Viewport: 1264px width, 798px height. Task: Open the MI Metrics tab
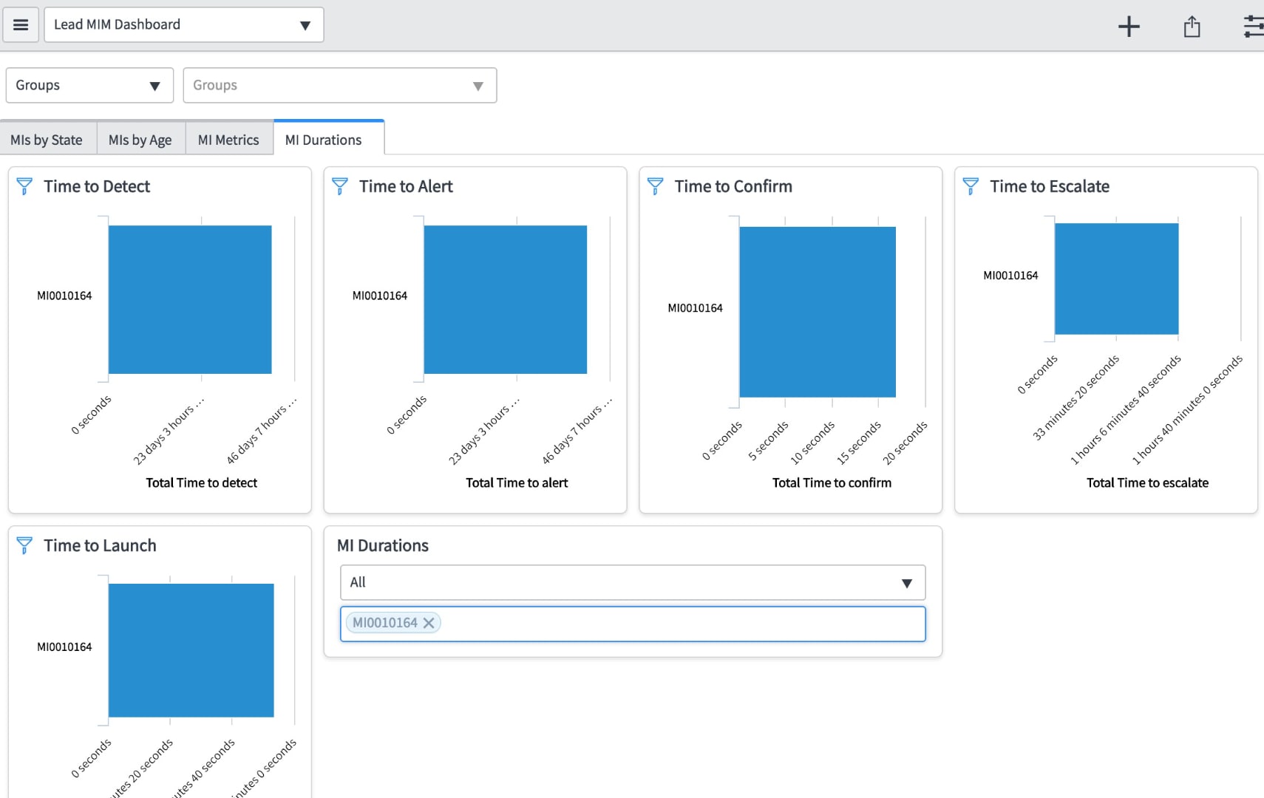pyautogui.click(x=228, y=139)
